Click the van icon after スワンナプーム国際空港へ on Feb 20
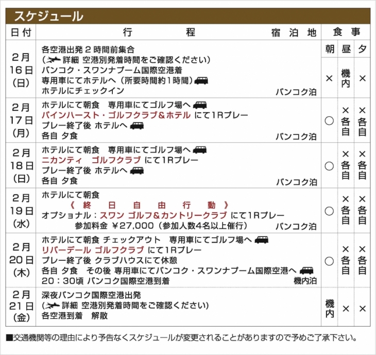The width and height of the screenshot is (376, 355). click(x=306, y=271)
